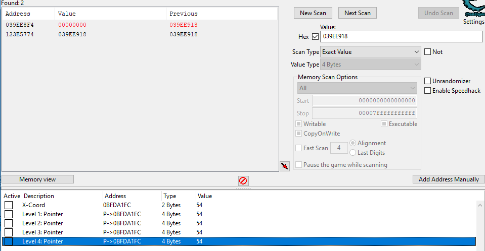
Task: Expand the memory region All dropdown
Action: (357, 88)
